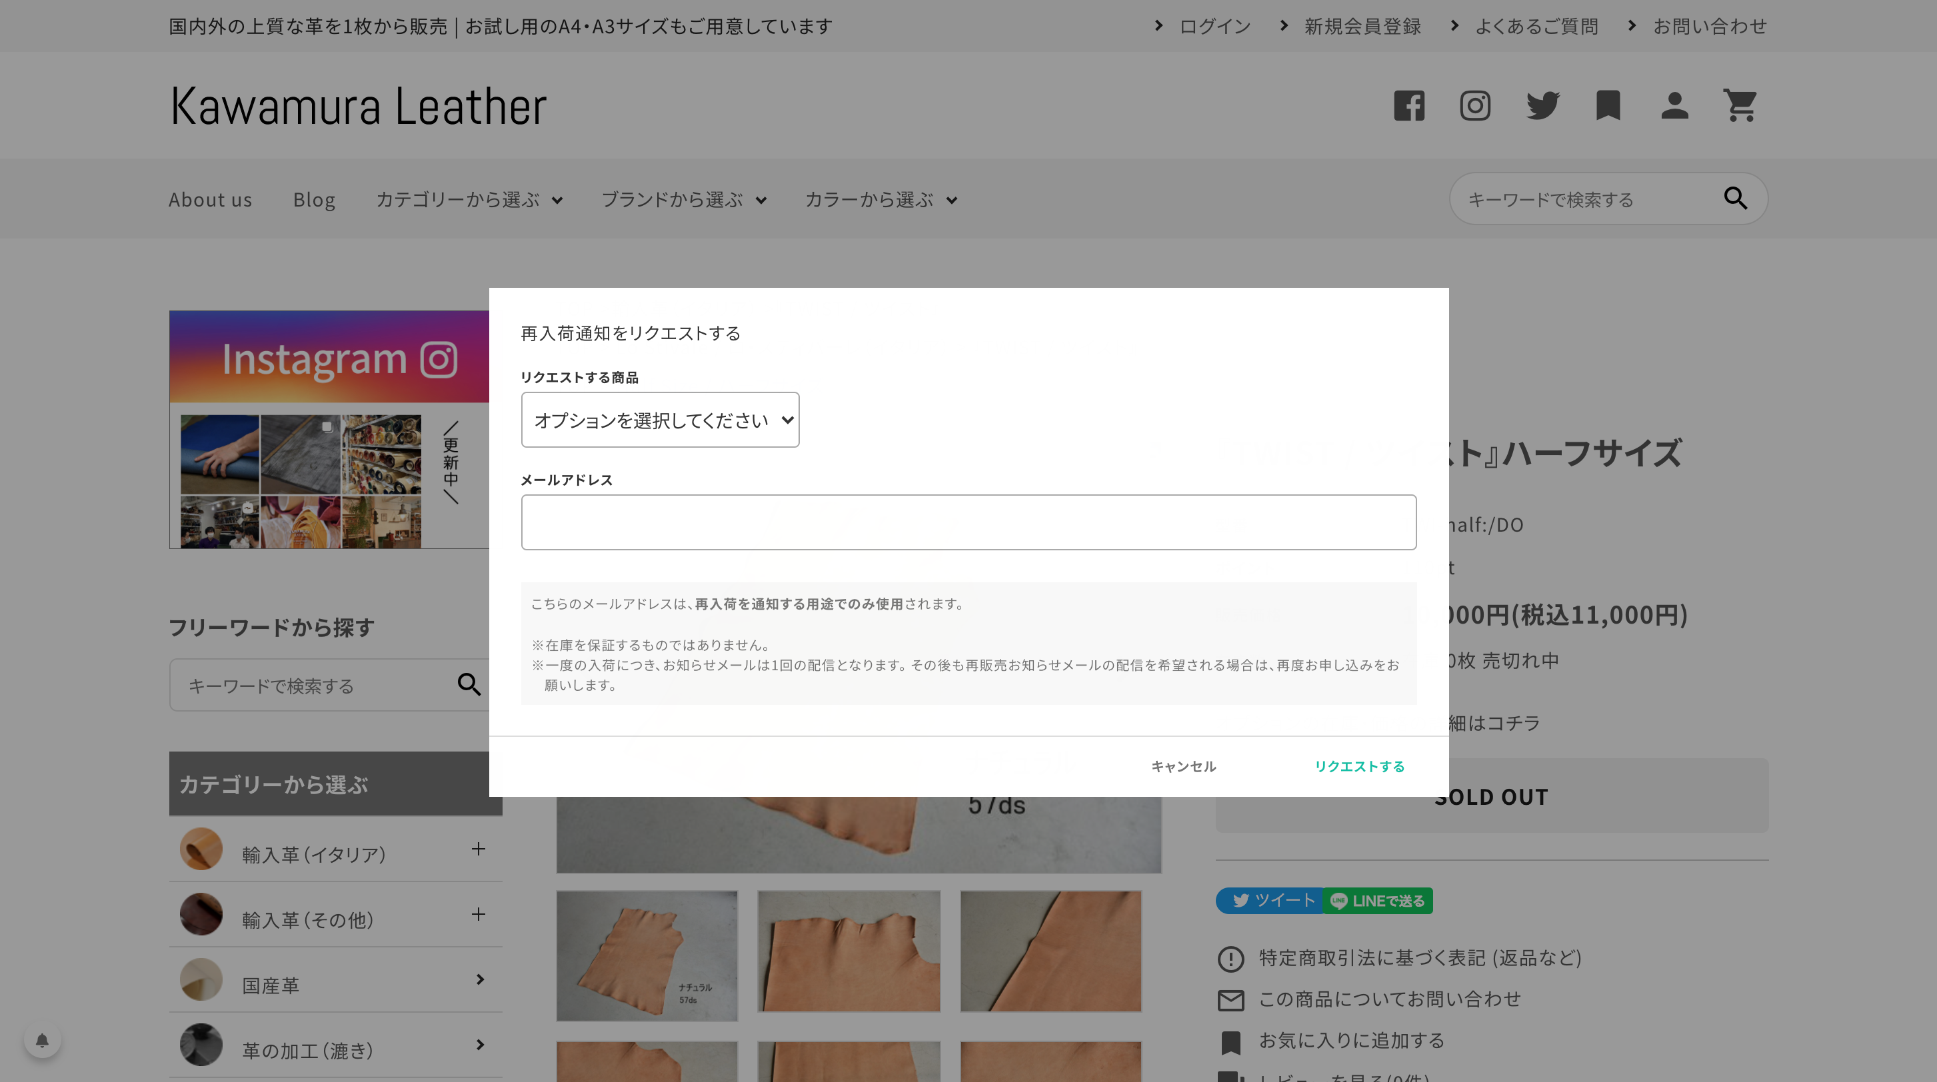Screen dimensions: 1937x1082
Task: Click the メールアドレス input field
Action: 968,522
